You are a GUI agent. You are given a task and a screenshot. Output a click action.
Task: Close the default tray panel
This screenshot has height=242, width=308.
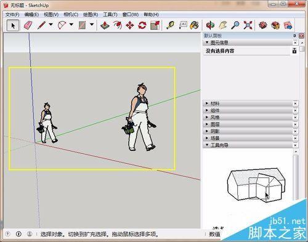[x=301, y=36]
